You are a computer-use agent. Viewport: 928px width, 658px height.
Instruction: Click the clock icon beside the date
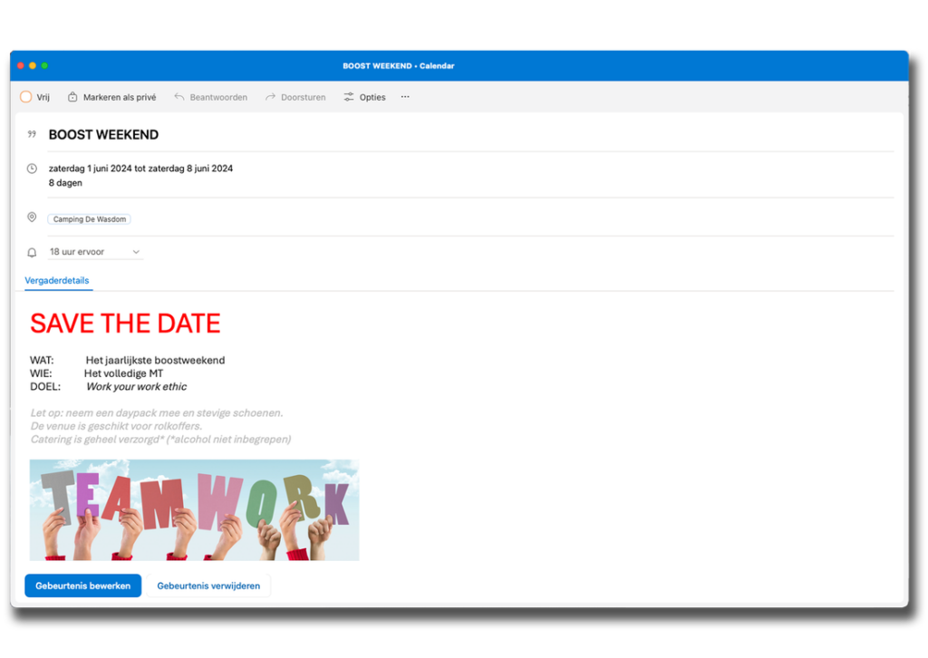coord(32,169)
